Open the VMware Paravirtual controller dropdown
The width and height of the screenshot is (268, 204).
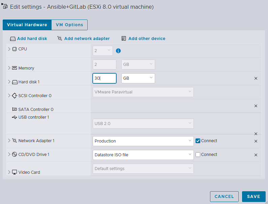[x=143, y=92]
